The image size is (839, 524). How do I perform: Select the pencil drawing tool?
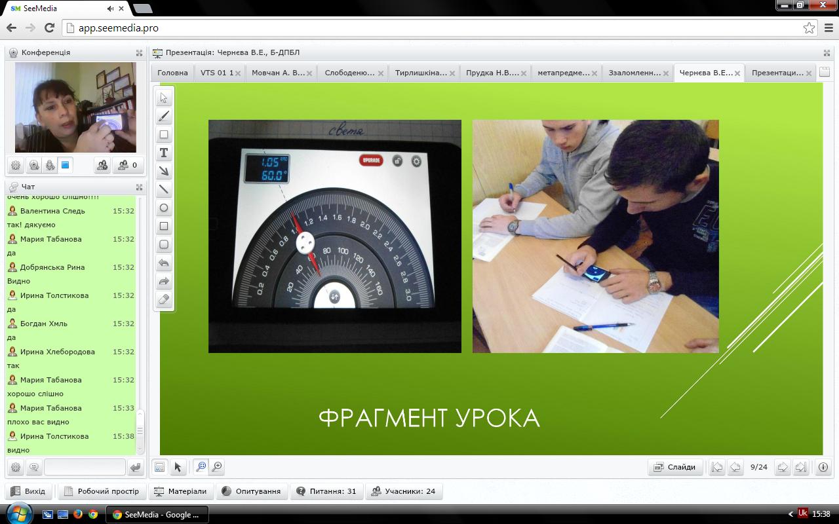coord(164,117)
